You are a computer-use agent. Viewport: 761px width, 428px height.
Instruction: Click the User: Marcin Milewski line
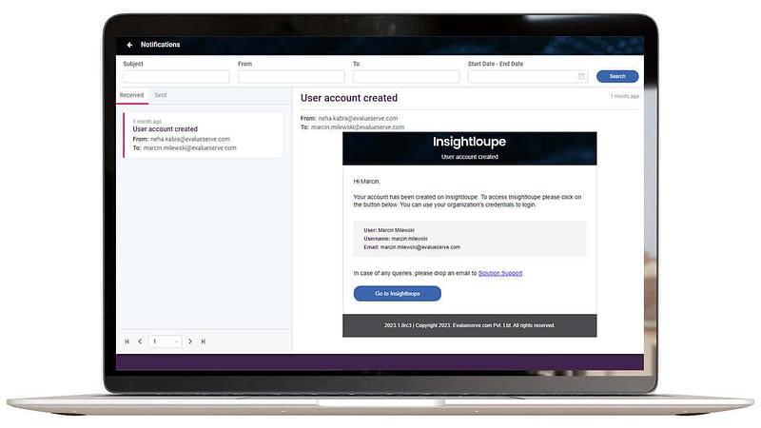tap(389, 230)
